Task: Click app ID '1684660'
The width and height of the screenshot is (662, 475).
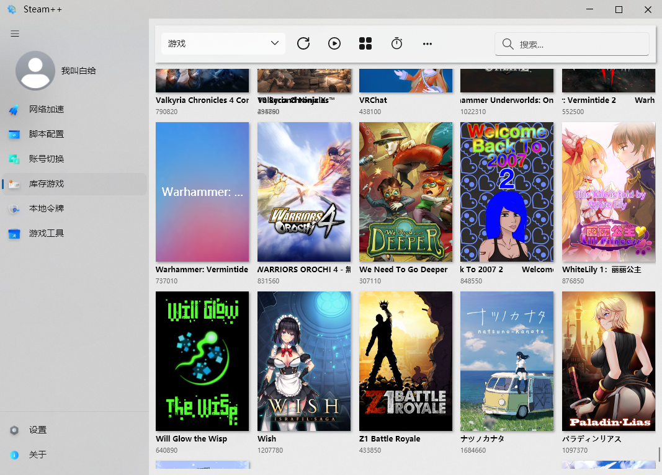Action: click(x=473, y=450)
